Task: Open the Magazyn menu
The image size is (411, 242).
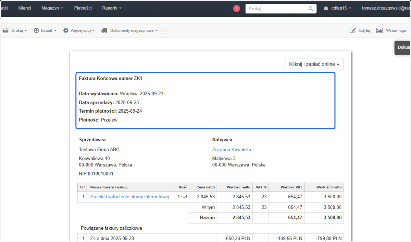Action: (x=52, y=8)
